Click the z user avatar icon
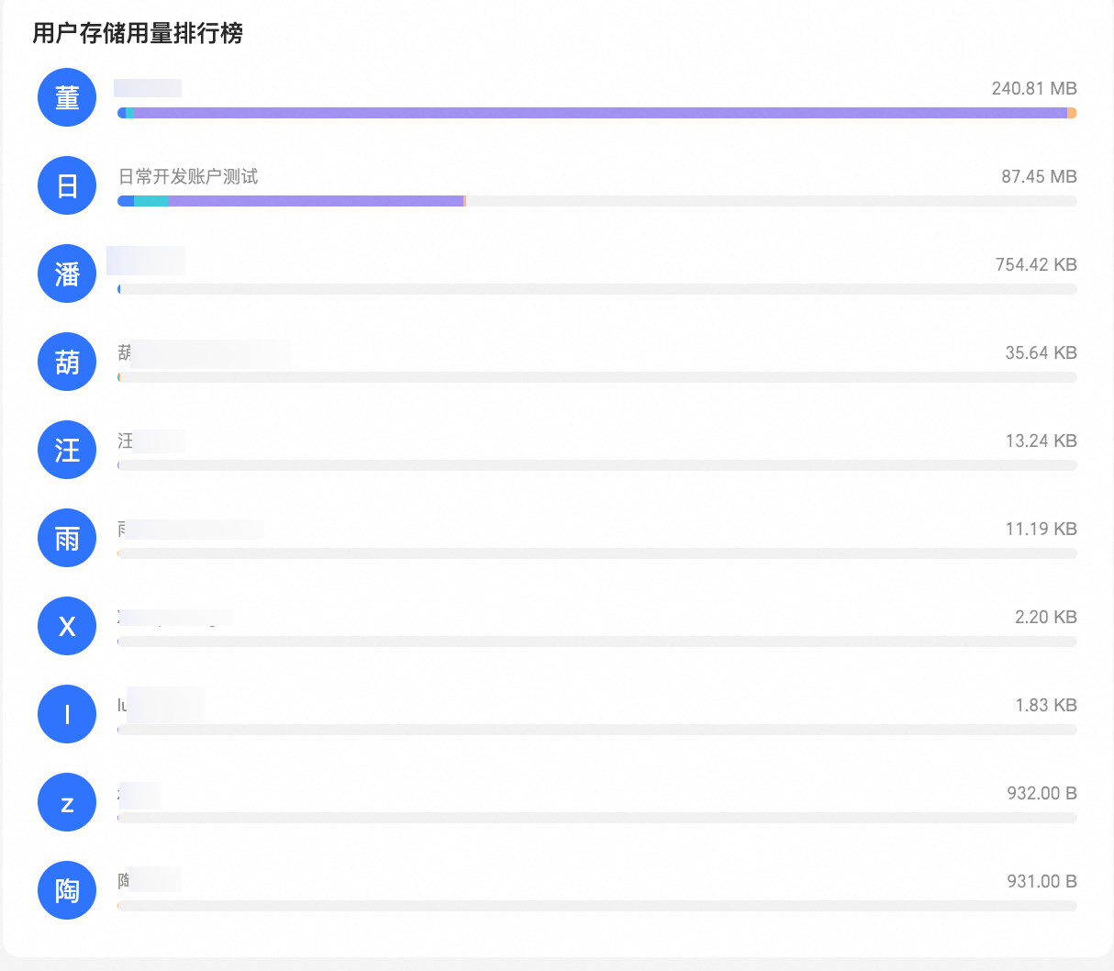The height and width of the screenshot is (971, 1114). coord(67,802)
